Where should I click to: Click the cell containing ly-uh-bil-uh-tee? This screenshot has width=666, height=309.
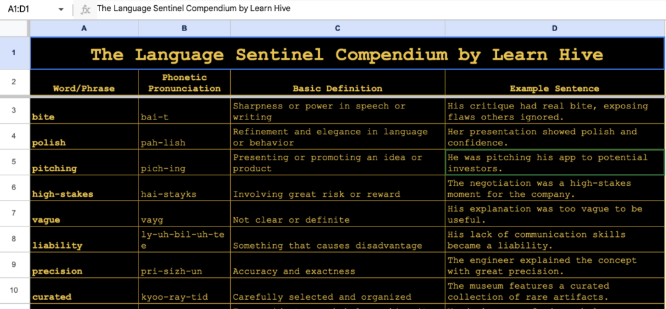pos(184,240)
